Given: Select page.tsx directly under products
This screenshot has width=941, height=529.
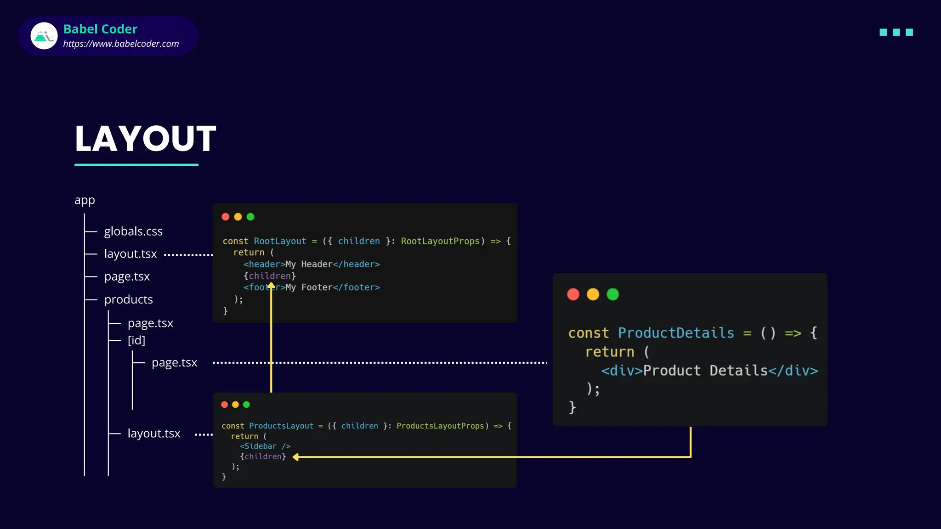Looking at the screenshot, I should (x=150, y=323).
